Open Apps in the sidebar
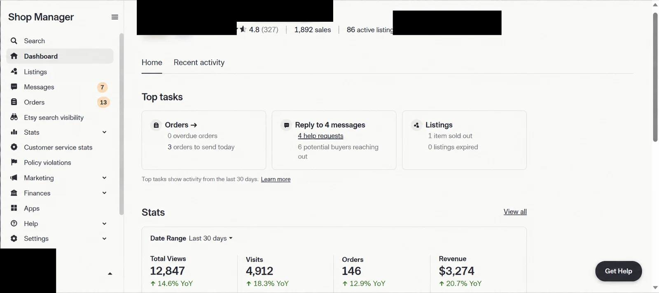 point(32,208)
